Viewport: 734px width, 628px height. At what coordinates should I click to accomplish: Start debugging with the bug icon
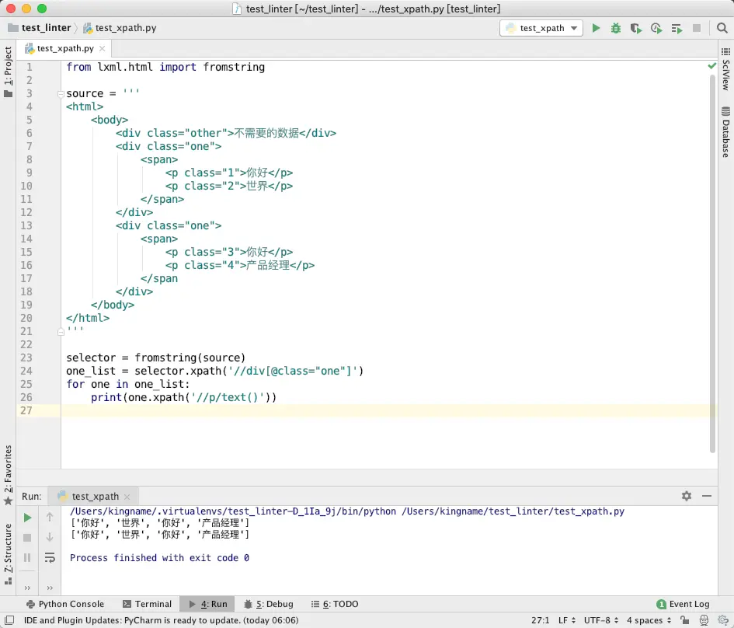point(616,28)
